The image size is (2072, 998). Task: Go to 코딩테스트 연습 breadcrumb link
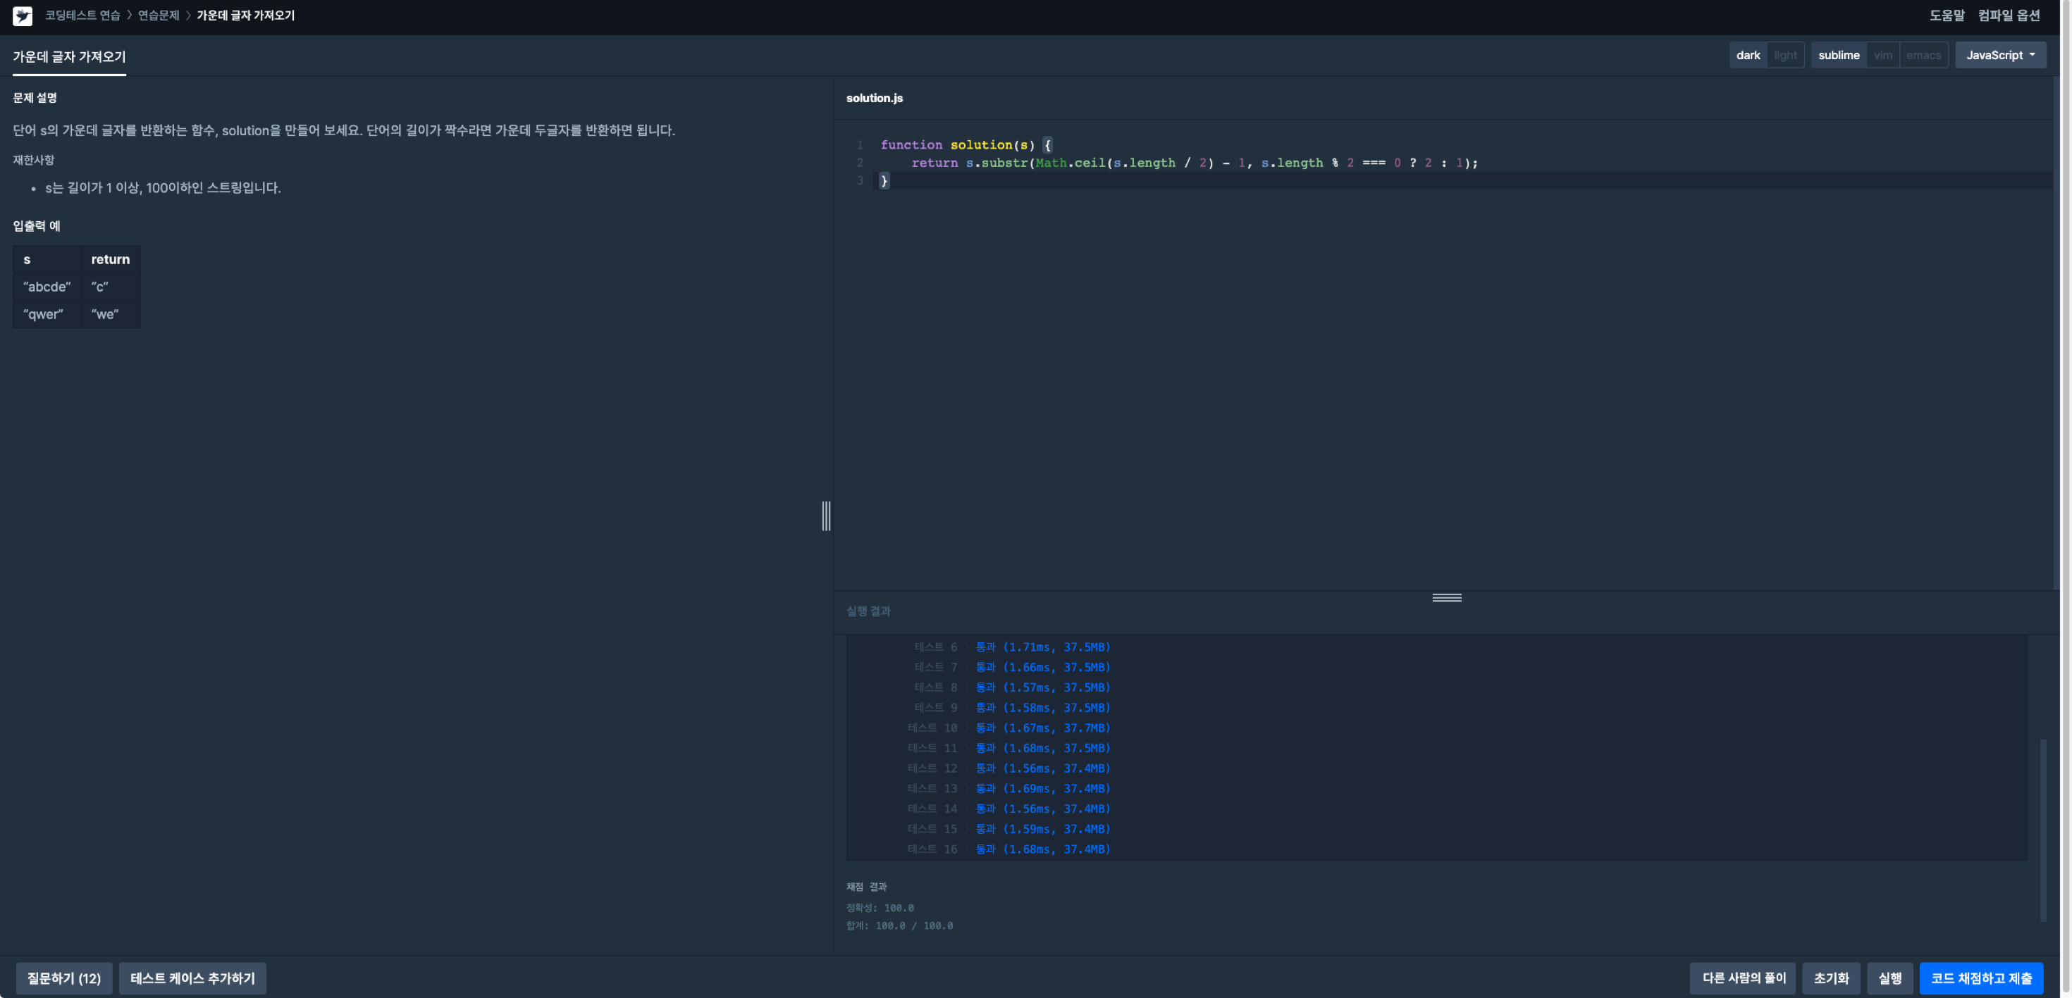(82, 15)
